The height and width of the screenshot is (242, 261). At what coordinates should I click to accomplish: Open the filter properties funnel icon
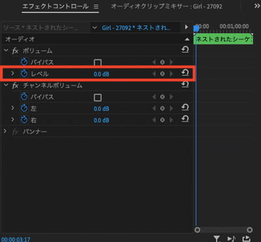217,239
